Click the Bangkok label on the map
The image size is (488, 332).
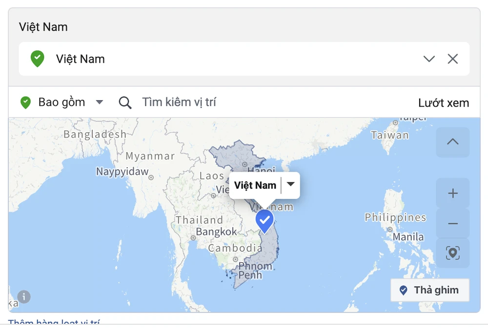coord(216,232)
